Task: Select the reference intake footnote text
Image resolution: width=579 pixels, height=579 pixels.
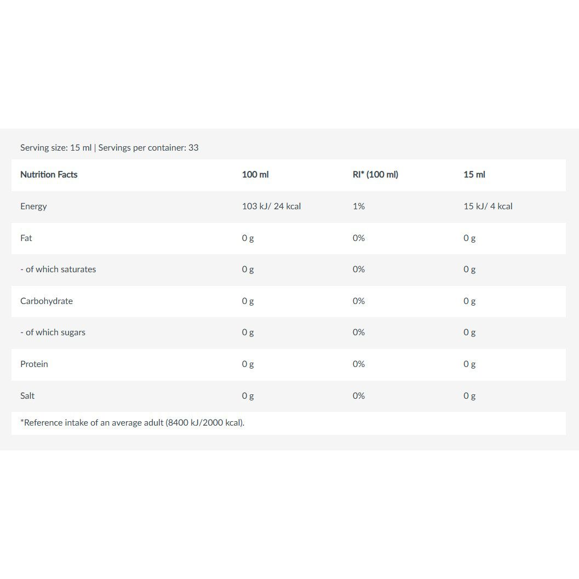Action: [132, 423]
